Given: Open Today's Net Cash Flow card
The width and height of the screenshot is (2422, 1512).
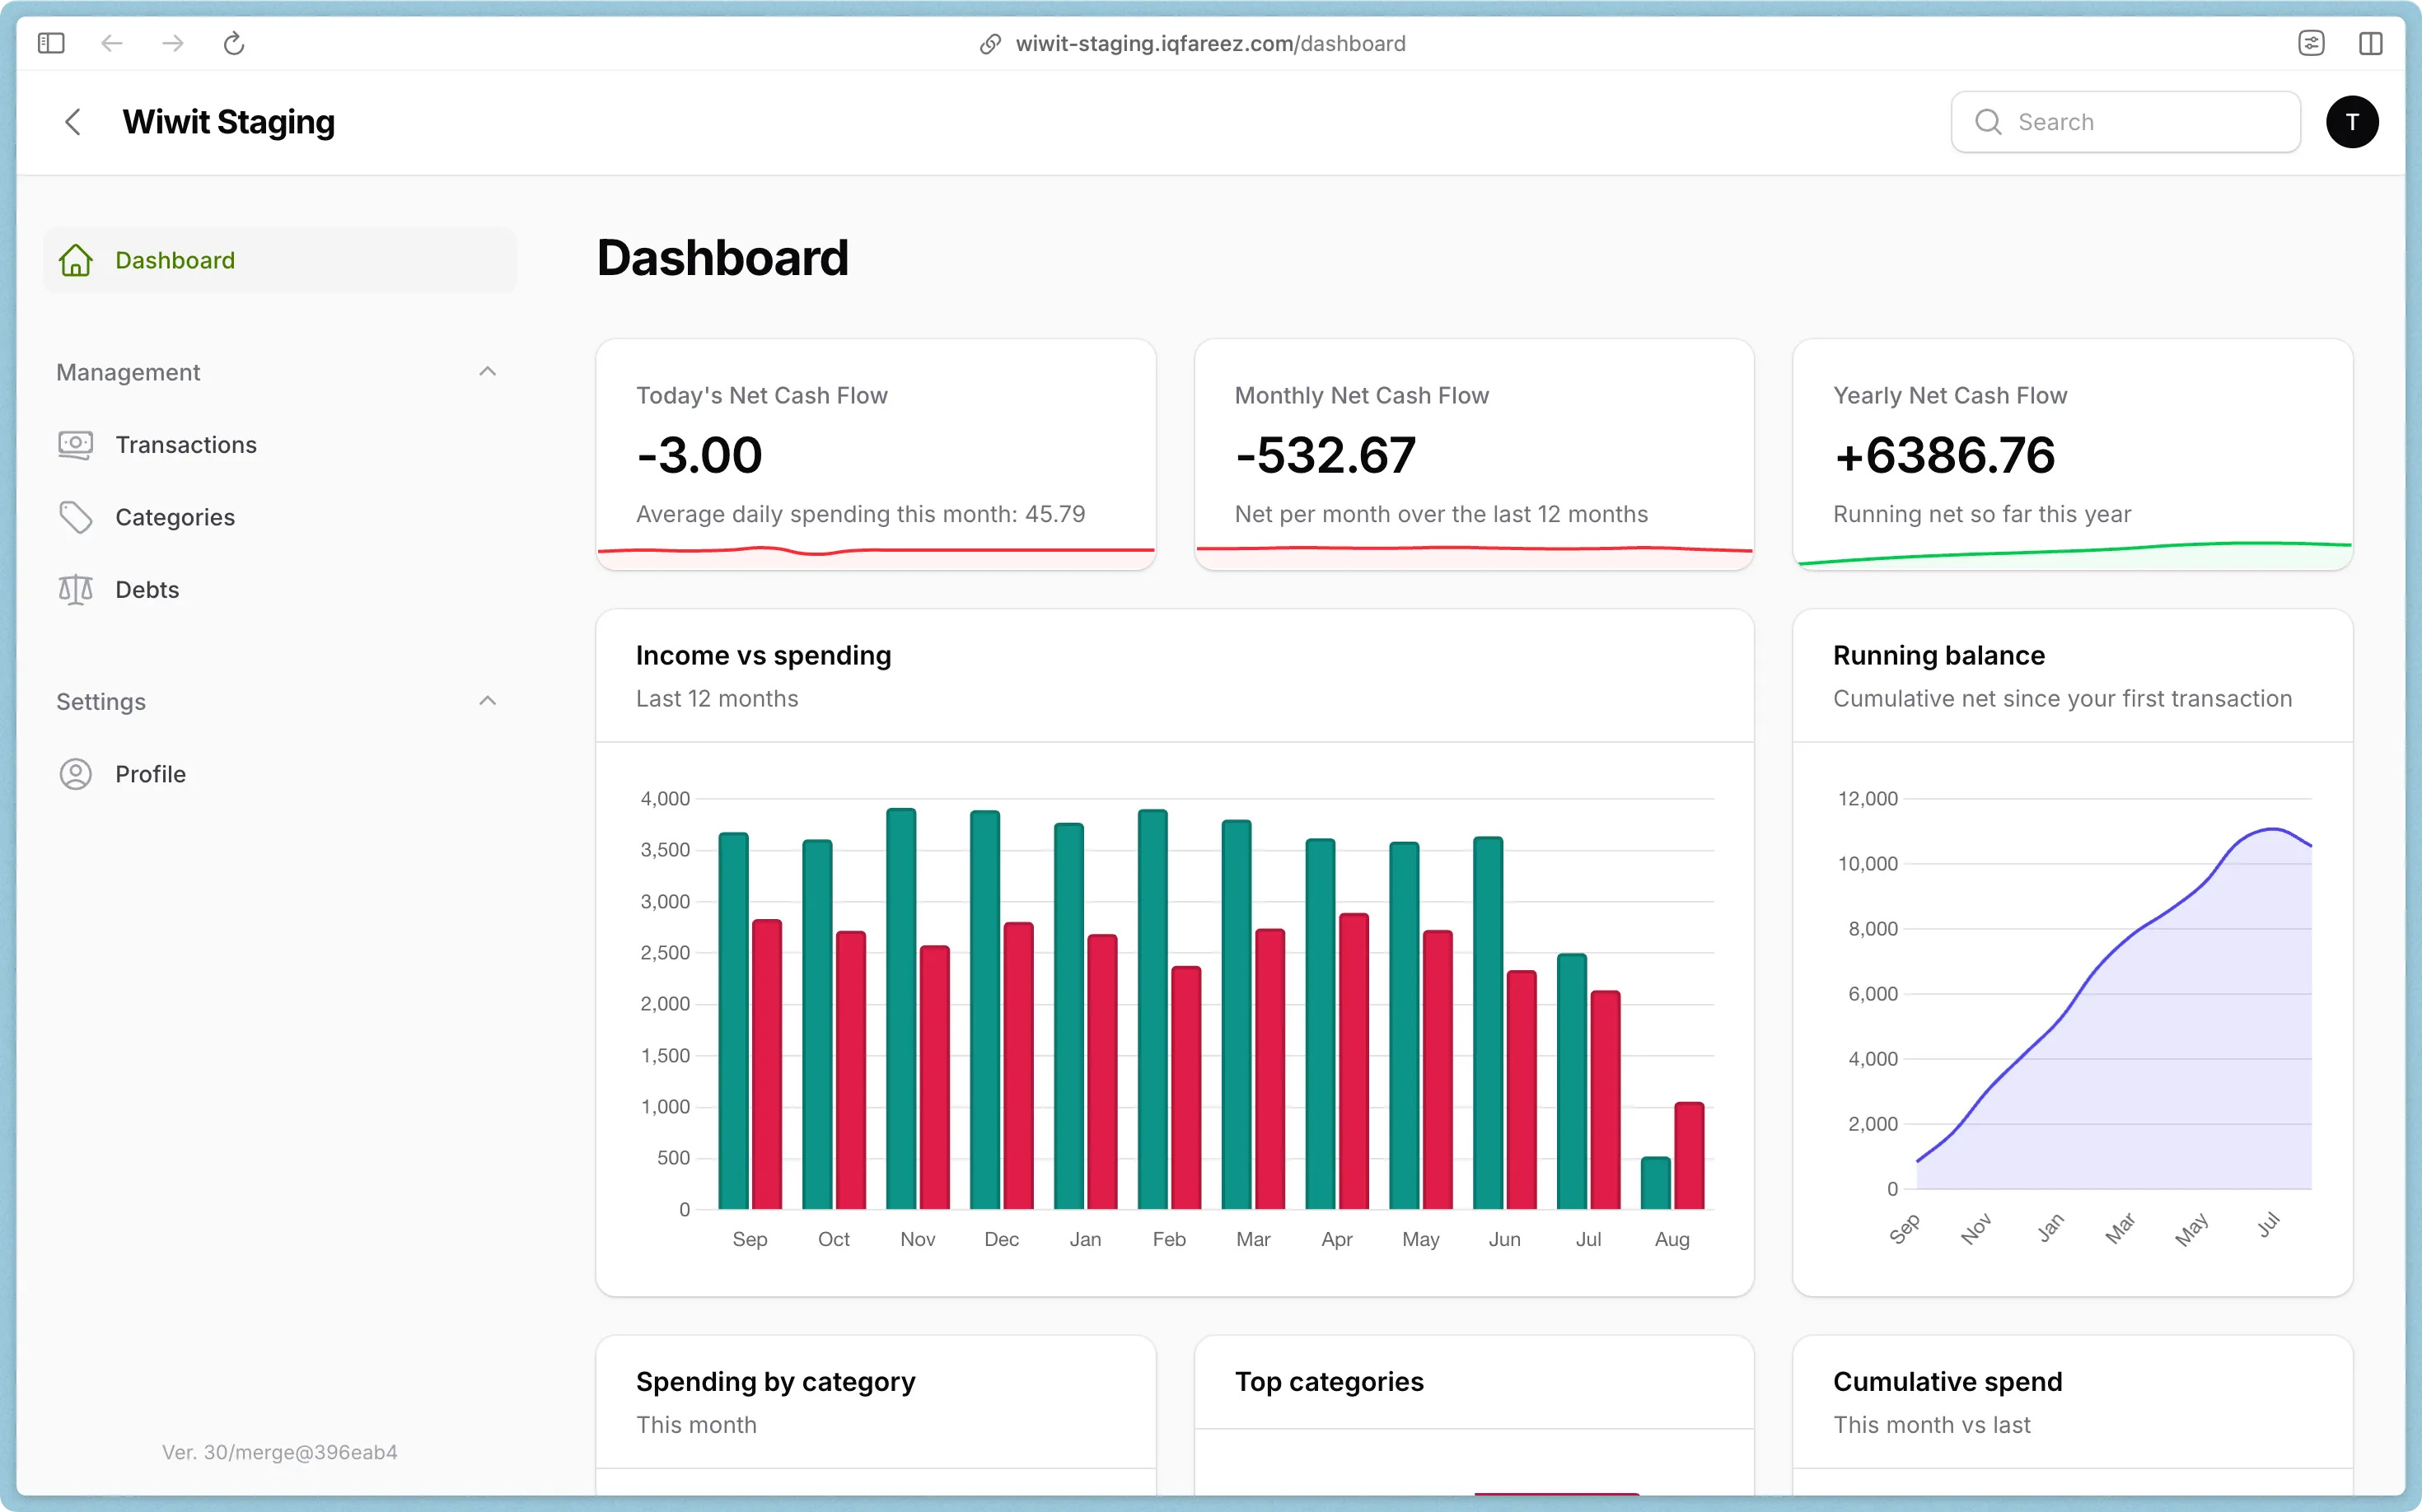Looking at the screenshot, I should (876, 455).
